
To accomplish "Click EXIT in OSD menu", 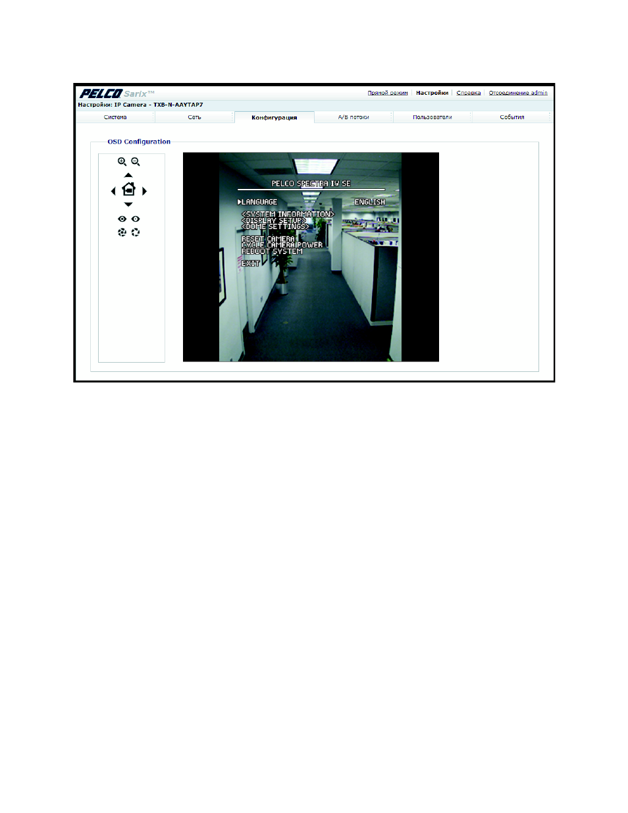I will 250,263.
